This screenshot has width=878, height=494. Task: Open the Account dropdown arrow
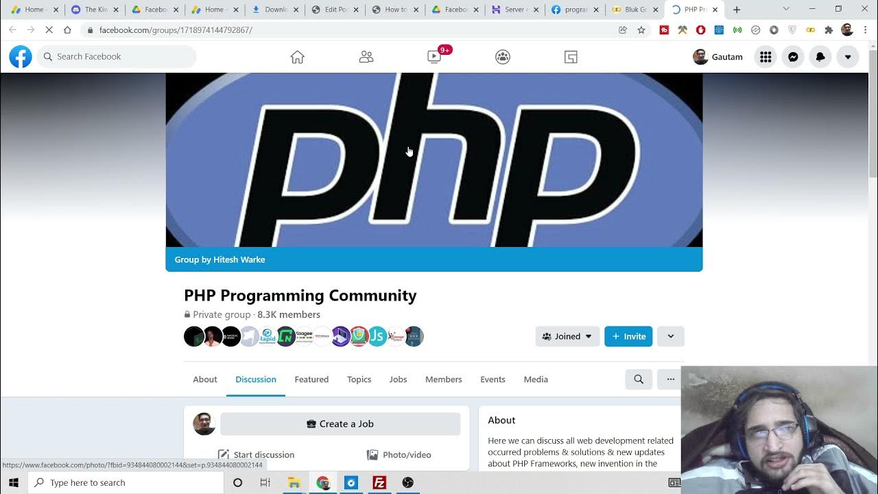pyautogui.click(x=848, y=57)
